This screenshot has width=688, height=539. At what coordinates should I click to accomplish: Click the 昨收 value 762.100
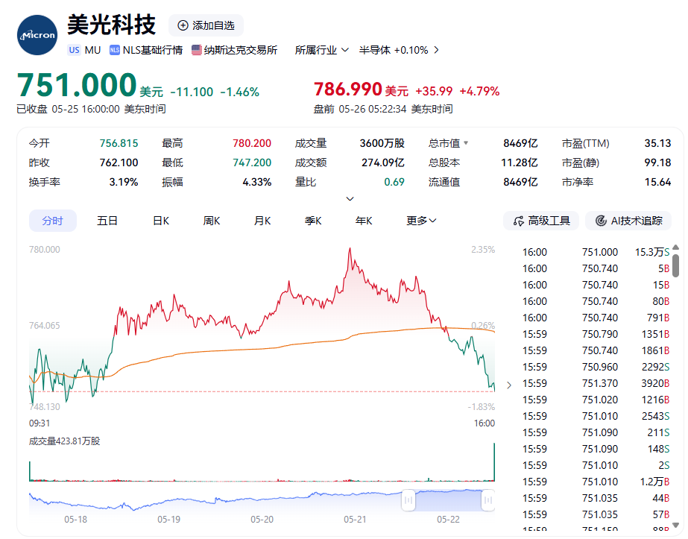coord(119,163)
